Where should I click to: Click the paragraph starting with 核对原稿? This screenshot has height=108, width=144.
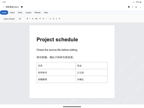pos(55,57)
